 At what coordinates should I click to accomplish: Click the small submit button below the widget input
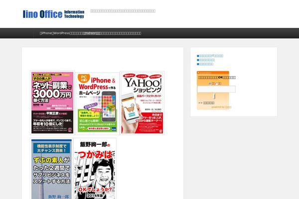[214, 96]
